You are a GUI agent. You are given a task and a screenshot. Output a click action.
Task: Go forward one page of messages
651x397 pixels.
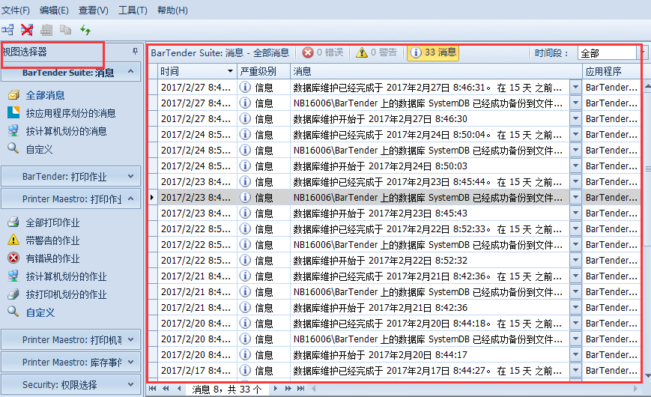[288, 389]
